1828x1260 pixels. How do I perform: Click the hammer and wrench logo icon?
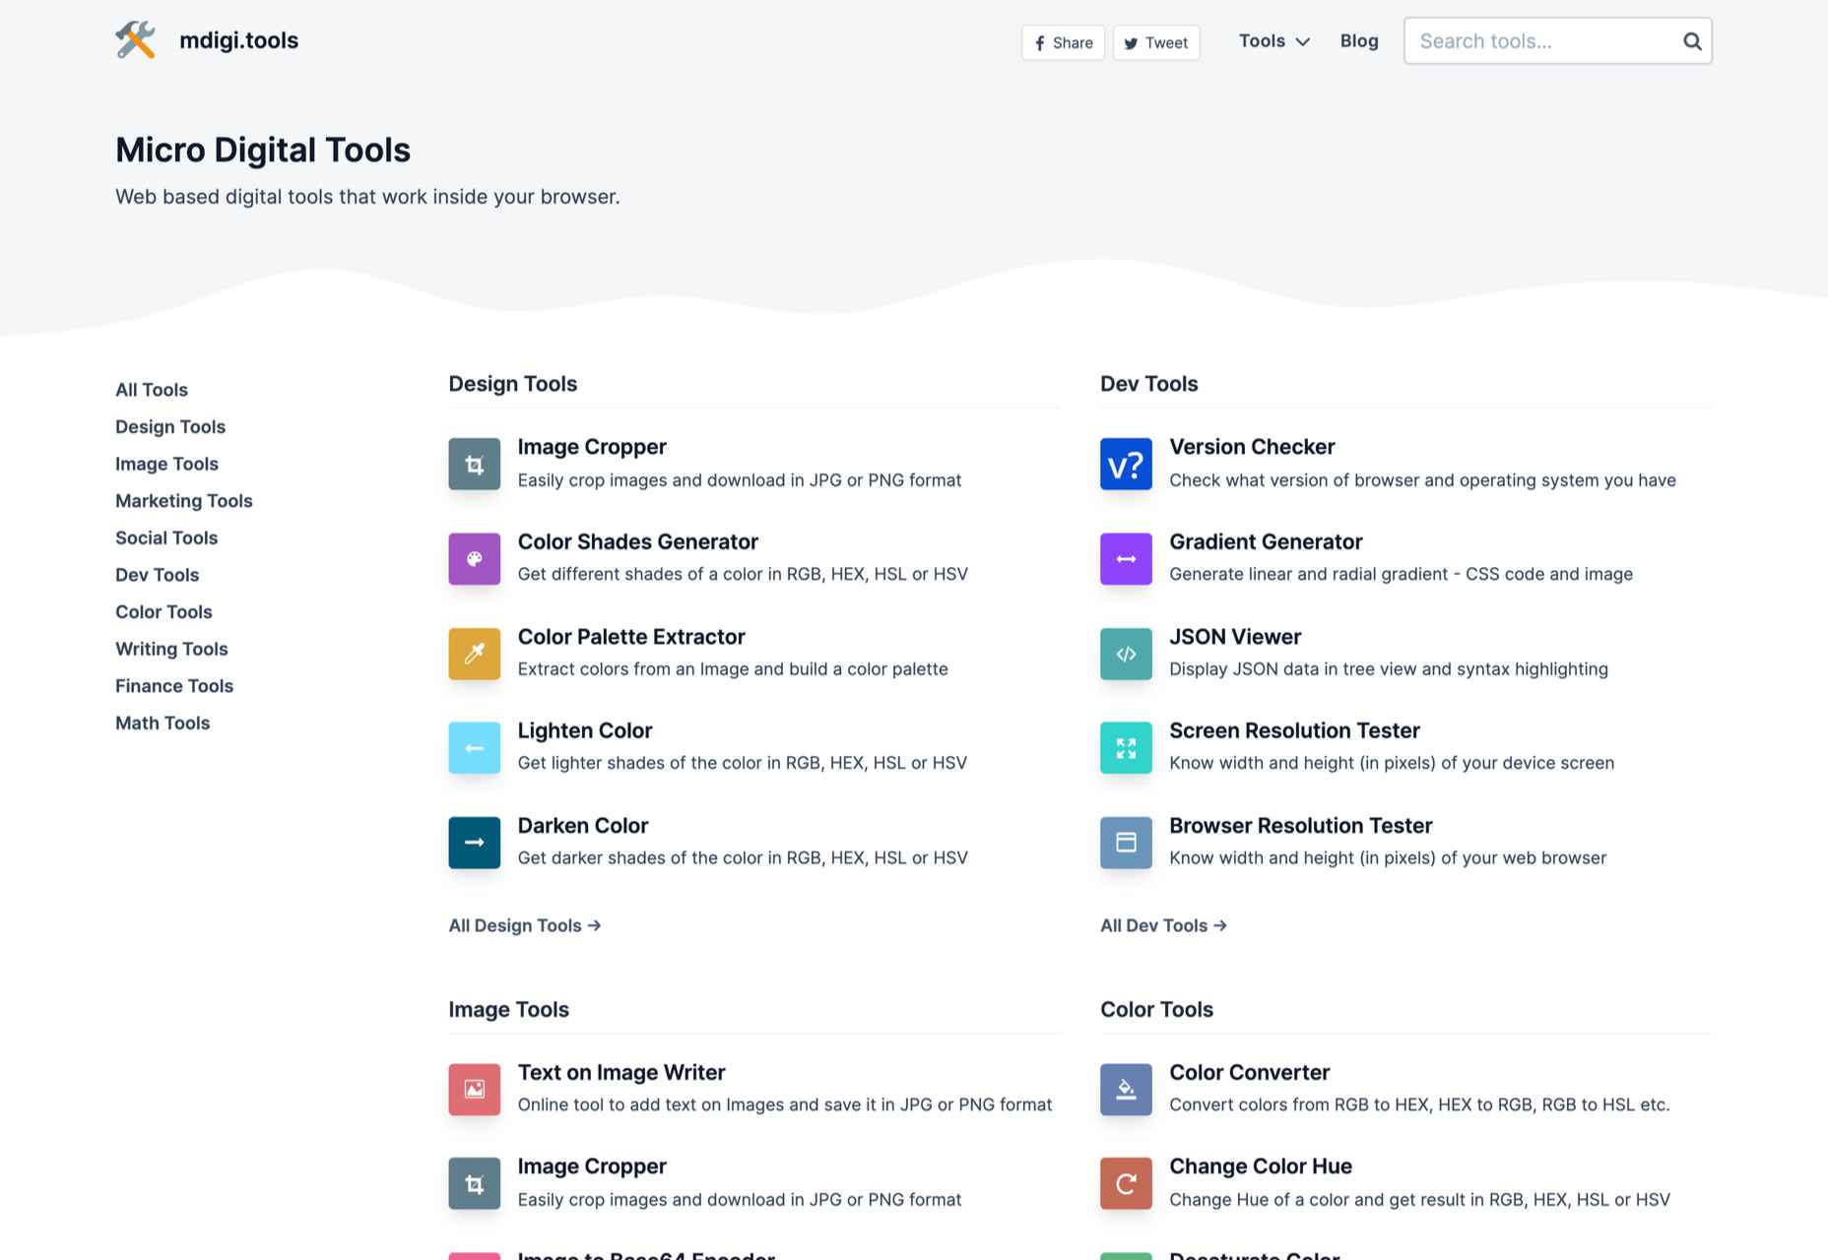click(136, 40)
